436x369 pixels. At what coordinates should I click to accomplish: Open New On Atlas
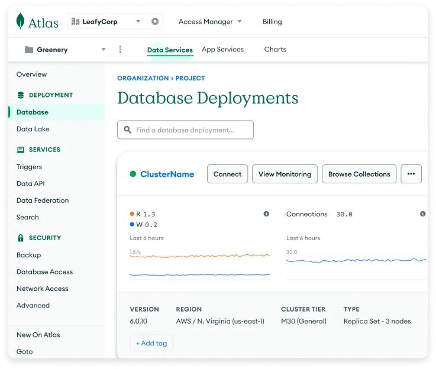pos(38,335)
